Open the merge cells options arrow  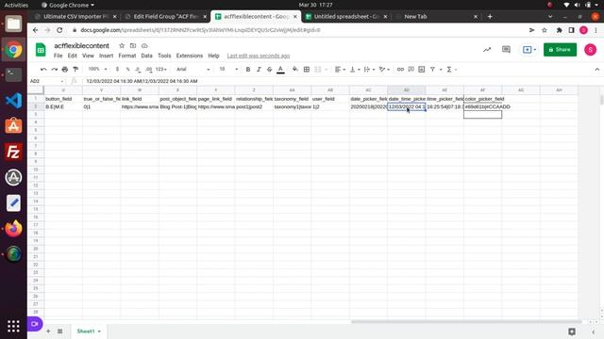[326, 70]
